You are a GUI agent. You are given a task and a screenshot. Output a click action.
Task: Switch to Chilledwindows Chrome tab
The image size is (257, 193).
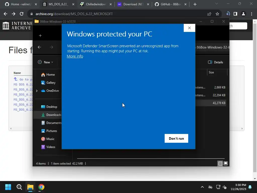click(x=96, y=4)
